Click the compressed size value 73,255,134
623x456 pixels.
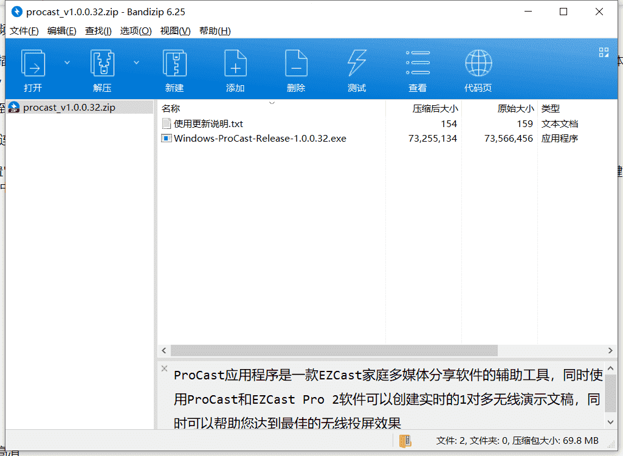pyautogui.click(x=433, y=139)
